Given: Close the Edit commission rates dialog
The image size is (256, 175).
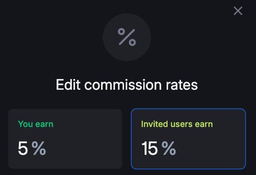Looking at the screenshot, I should click(238, 11).
